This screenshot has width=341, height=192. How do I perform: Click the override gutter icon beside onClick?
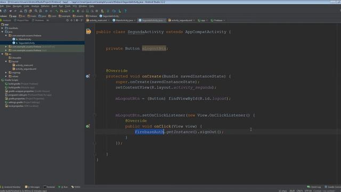(87, 126)
